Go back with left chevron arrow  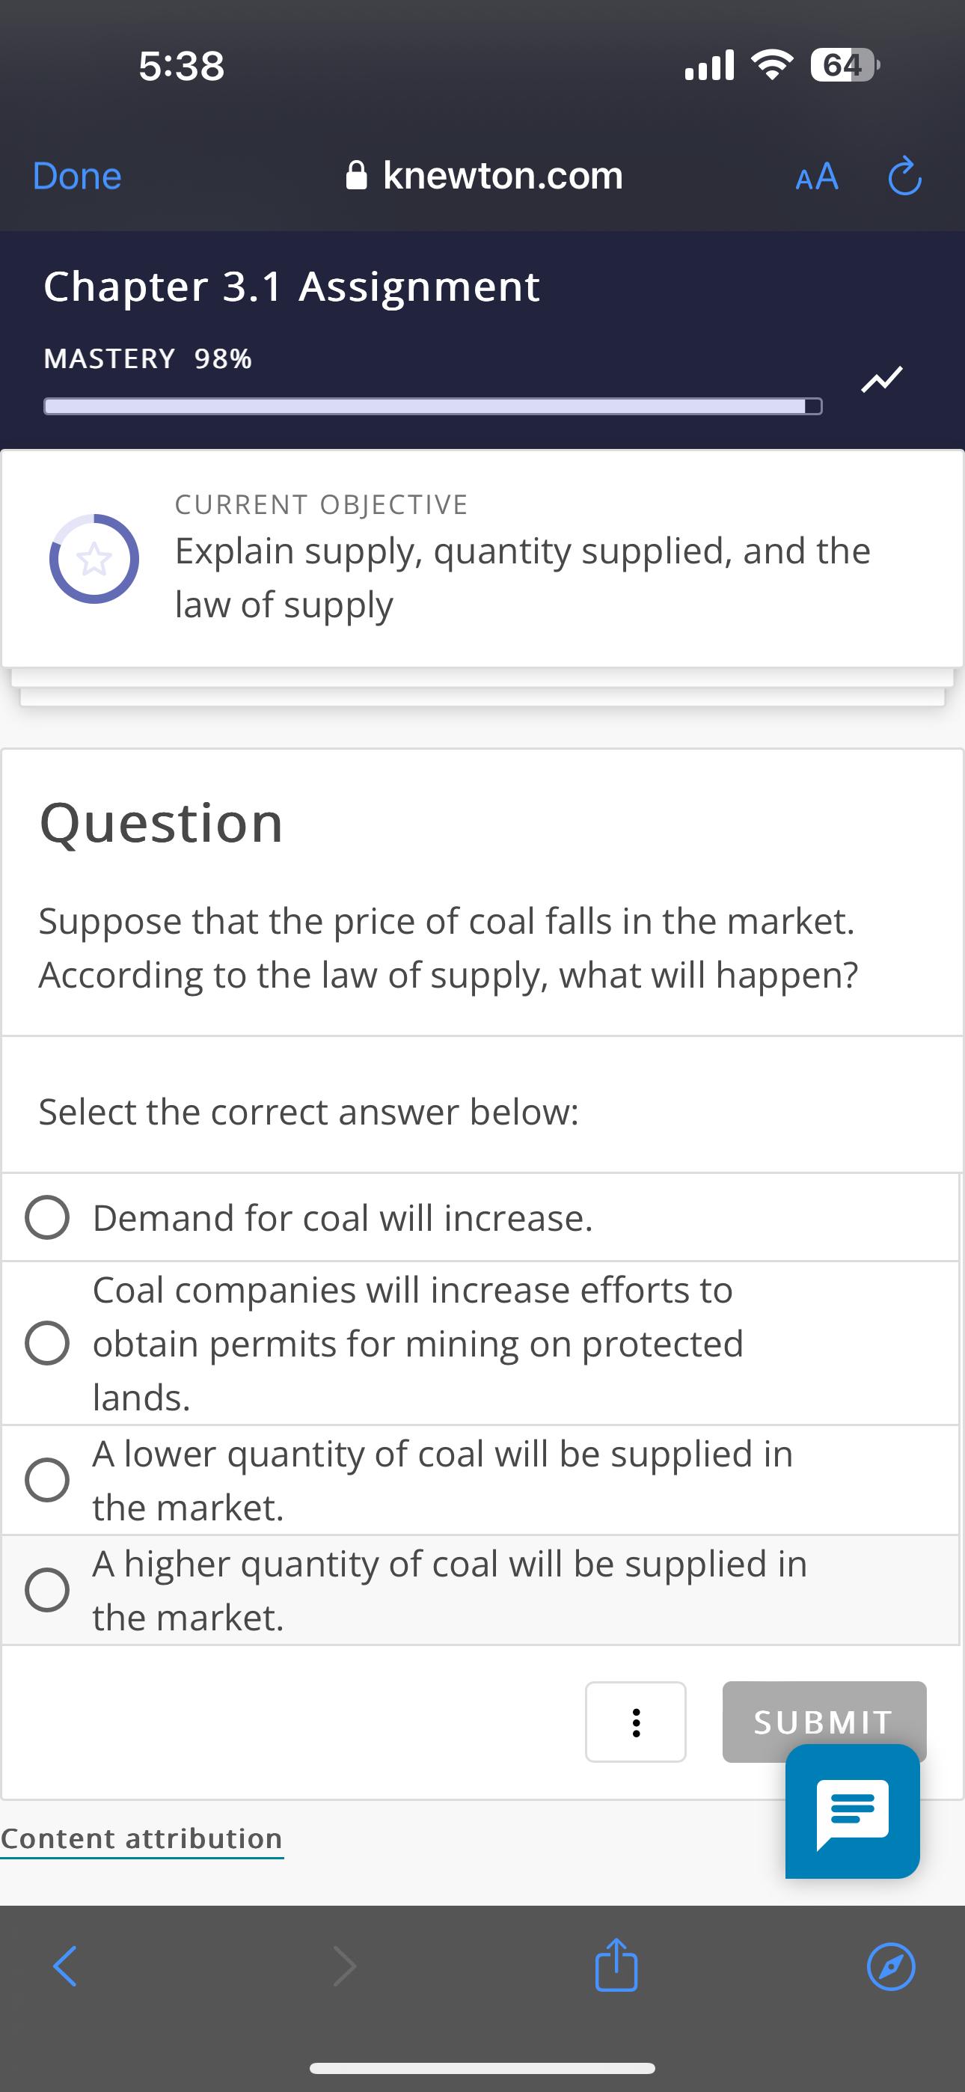coord(65,1967)
